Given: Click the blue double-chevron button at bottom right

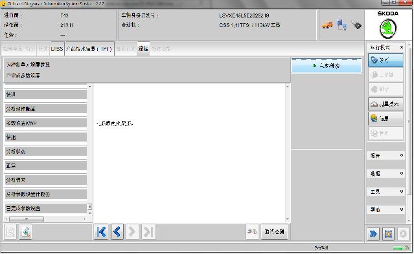Looking at the screenshot, I should (373, 234).
